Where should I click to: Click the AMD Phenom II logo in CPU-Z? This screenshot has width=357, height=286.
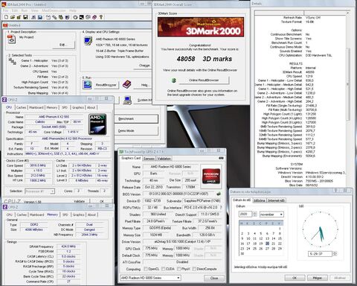pyautogui.click(x=97, y=124)
